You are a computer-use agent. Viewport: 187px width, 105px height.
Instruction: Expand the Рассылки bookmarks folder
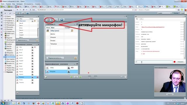click(x=4, y=27)
